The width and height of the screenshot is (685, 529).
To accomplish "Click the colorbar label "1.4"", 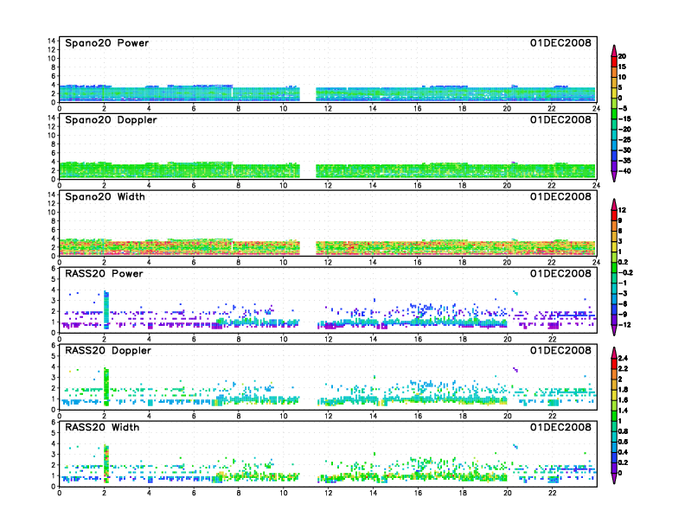I will coord(623,411).
